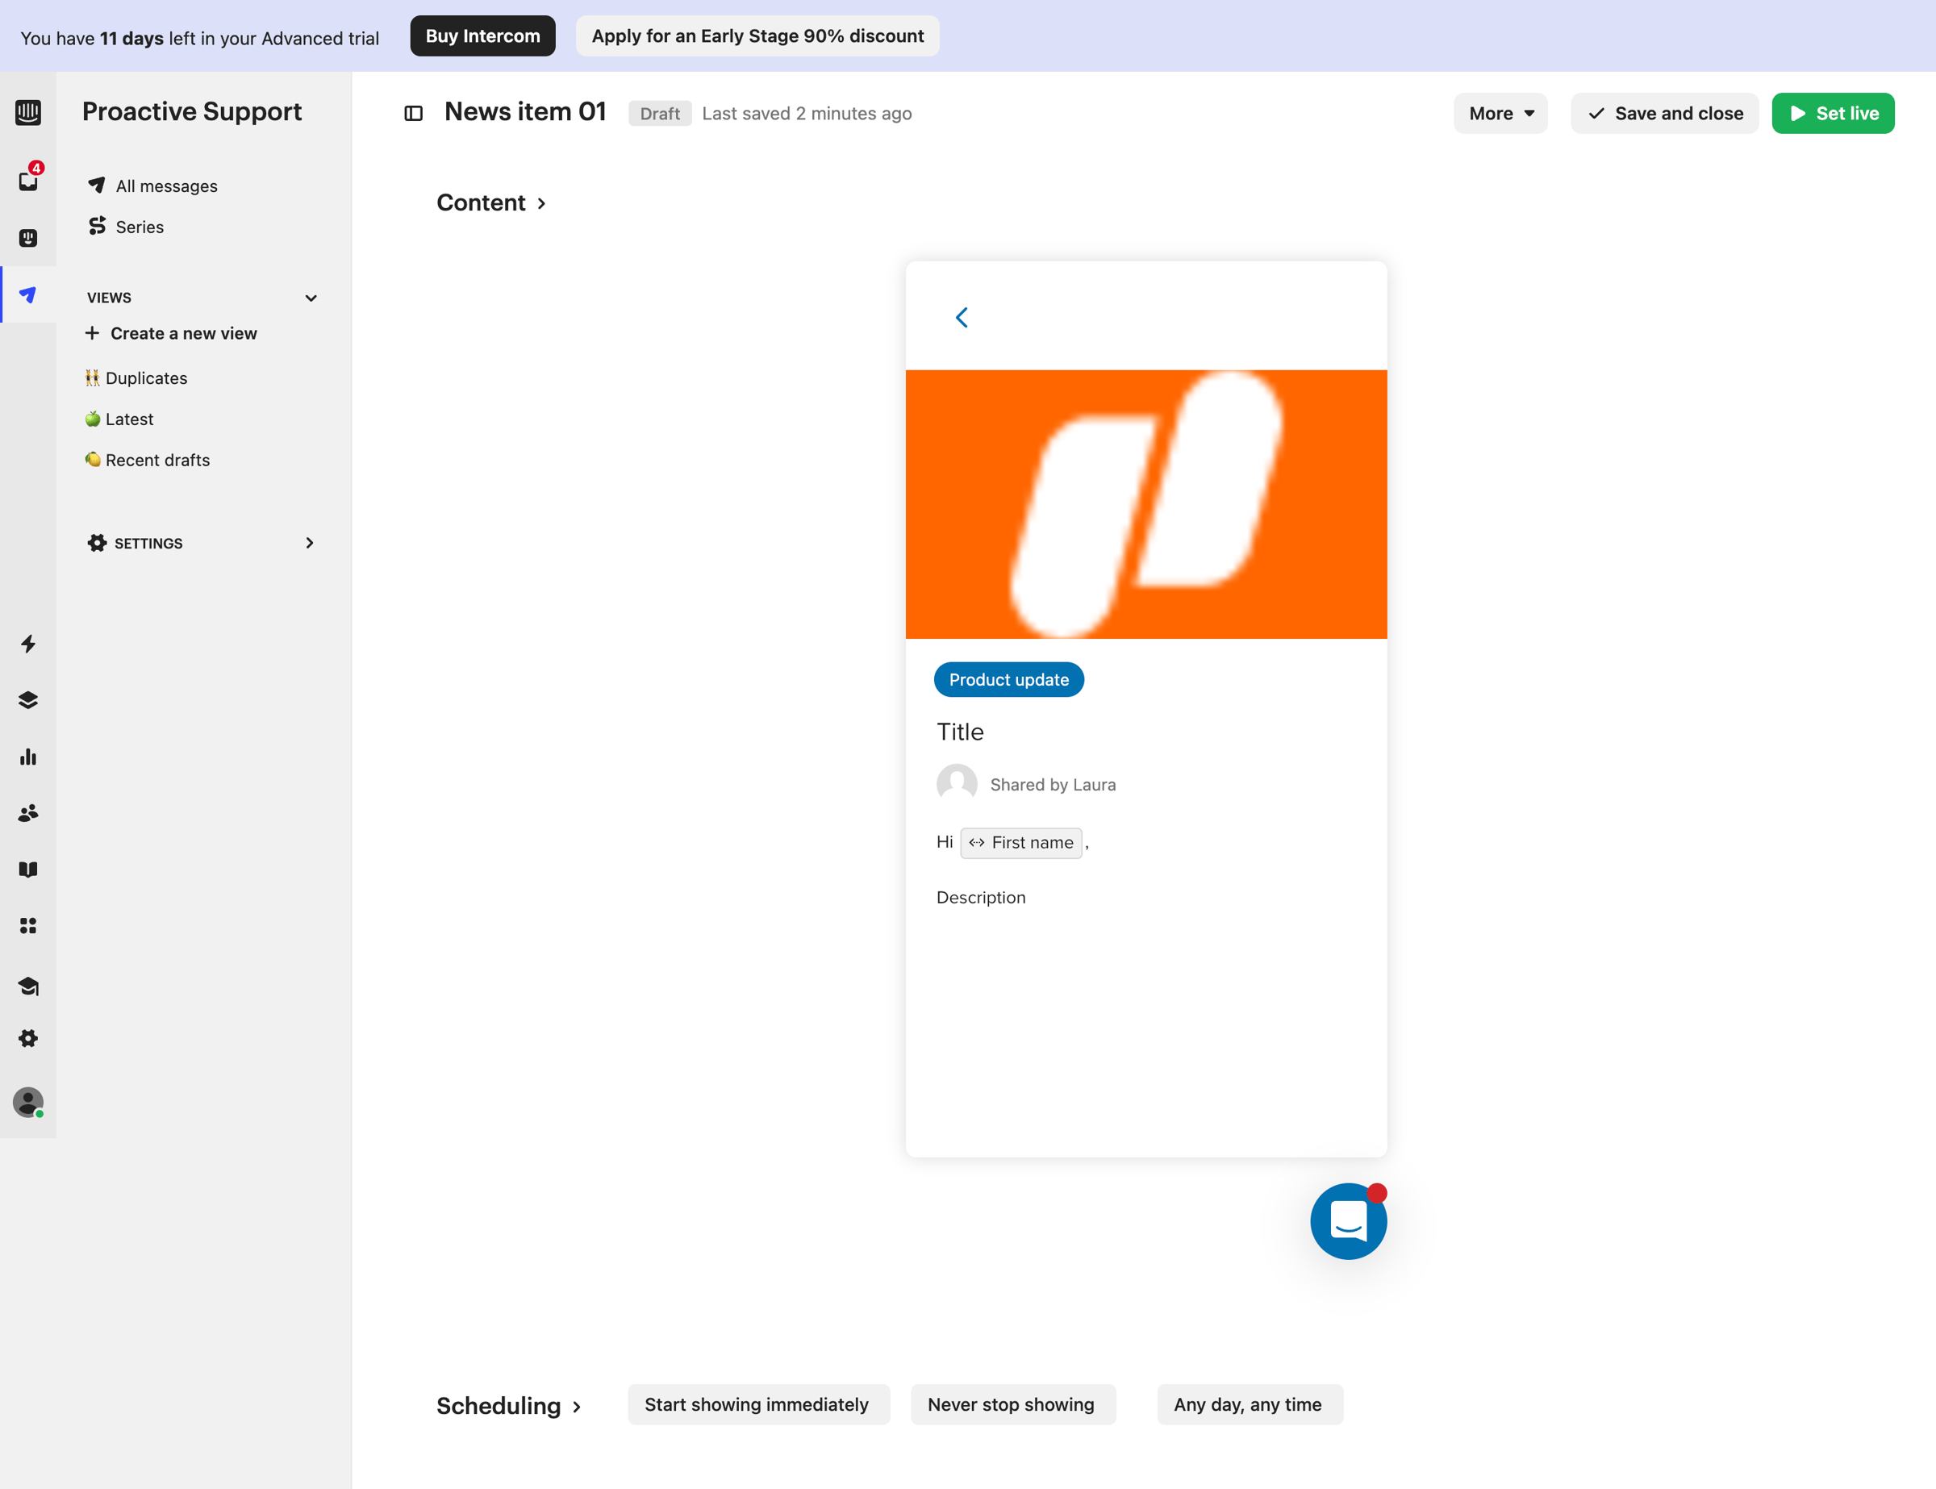Open the Automation lightning bolt icon
The width and height of the screenshot is (1936, 1489).
click(x=27, y=644)
